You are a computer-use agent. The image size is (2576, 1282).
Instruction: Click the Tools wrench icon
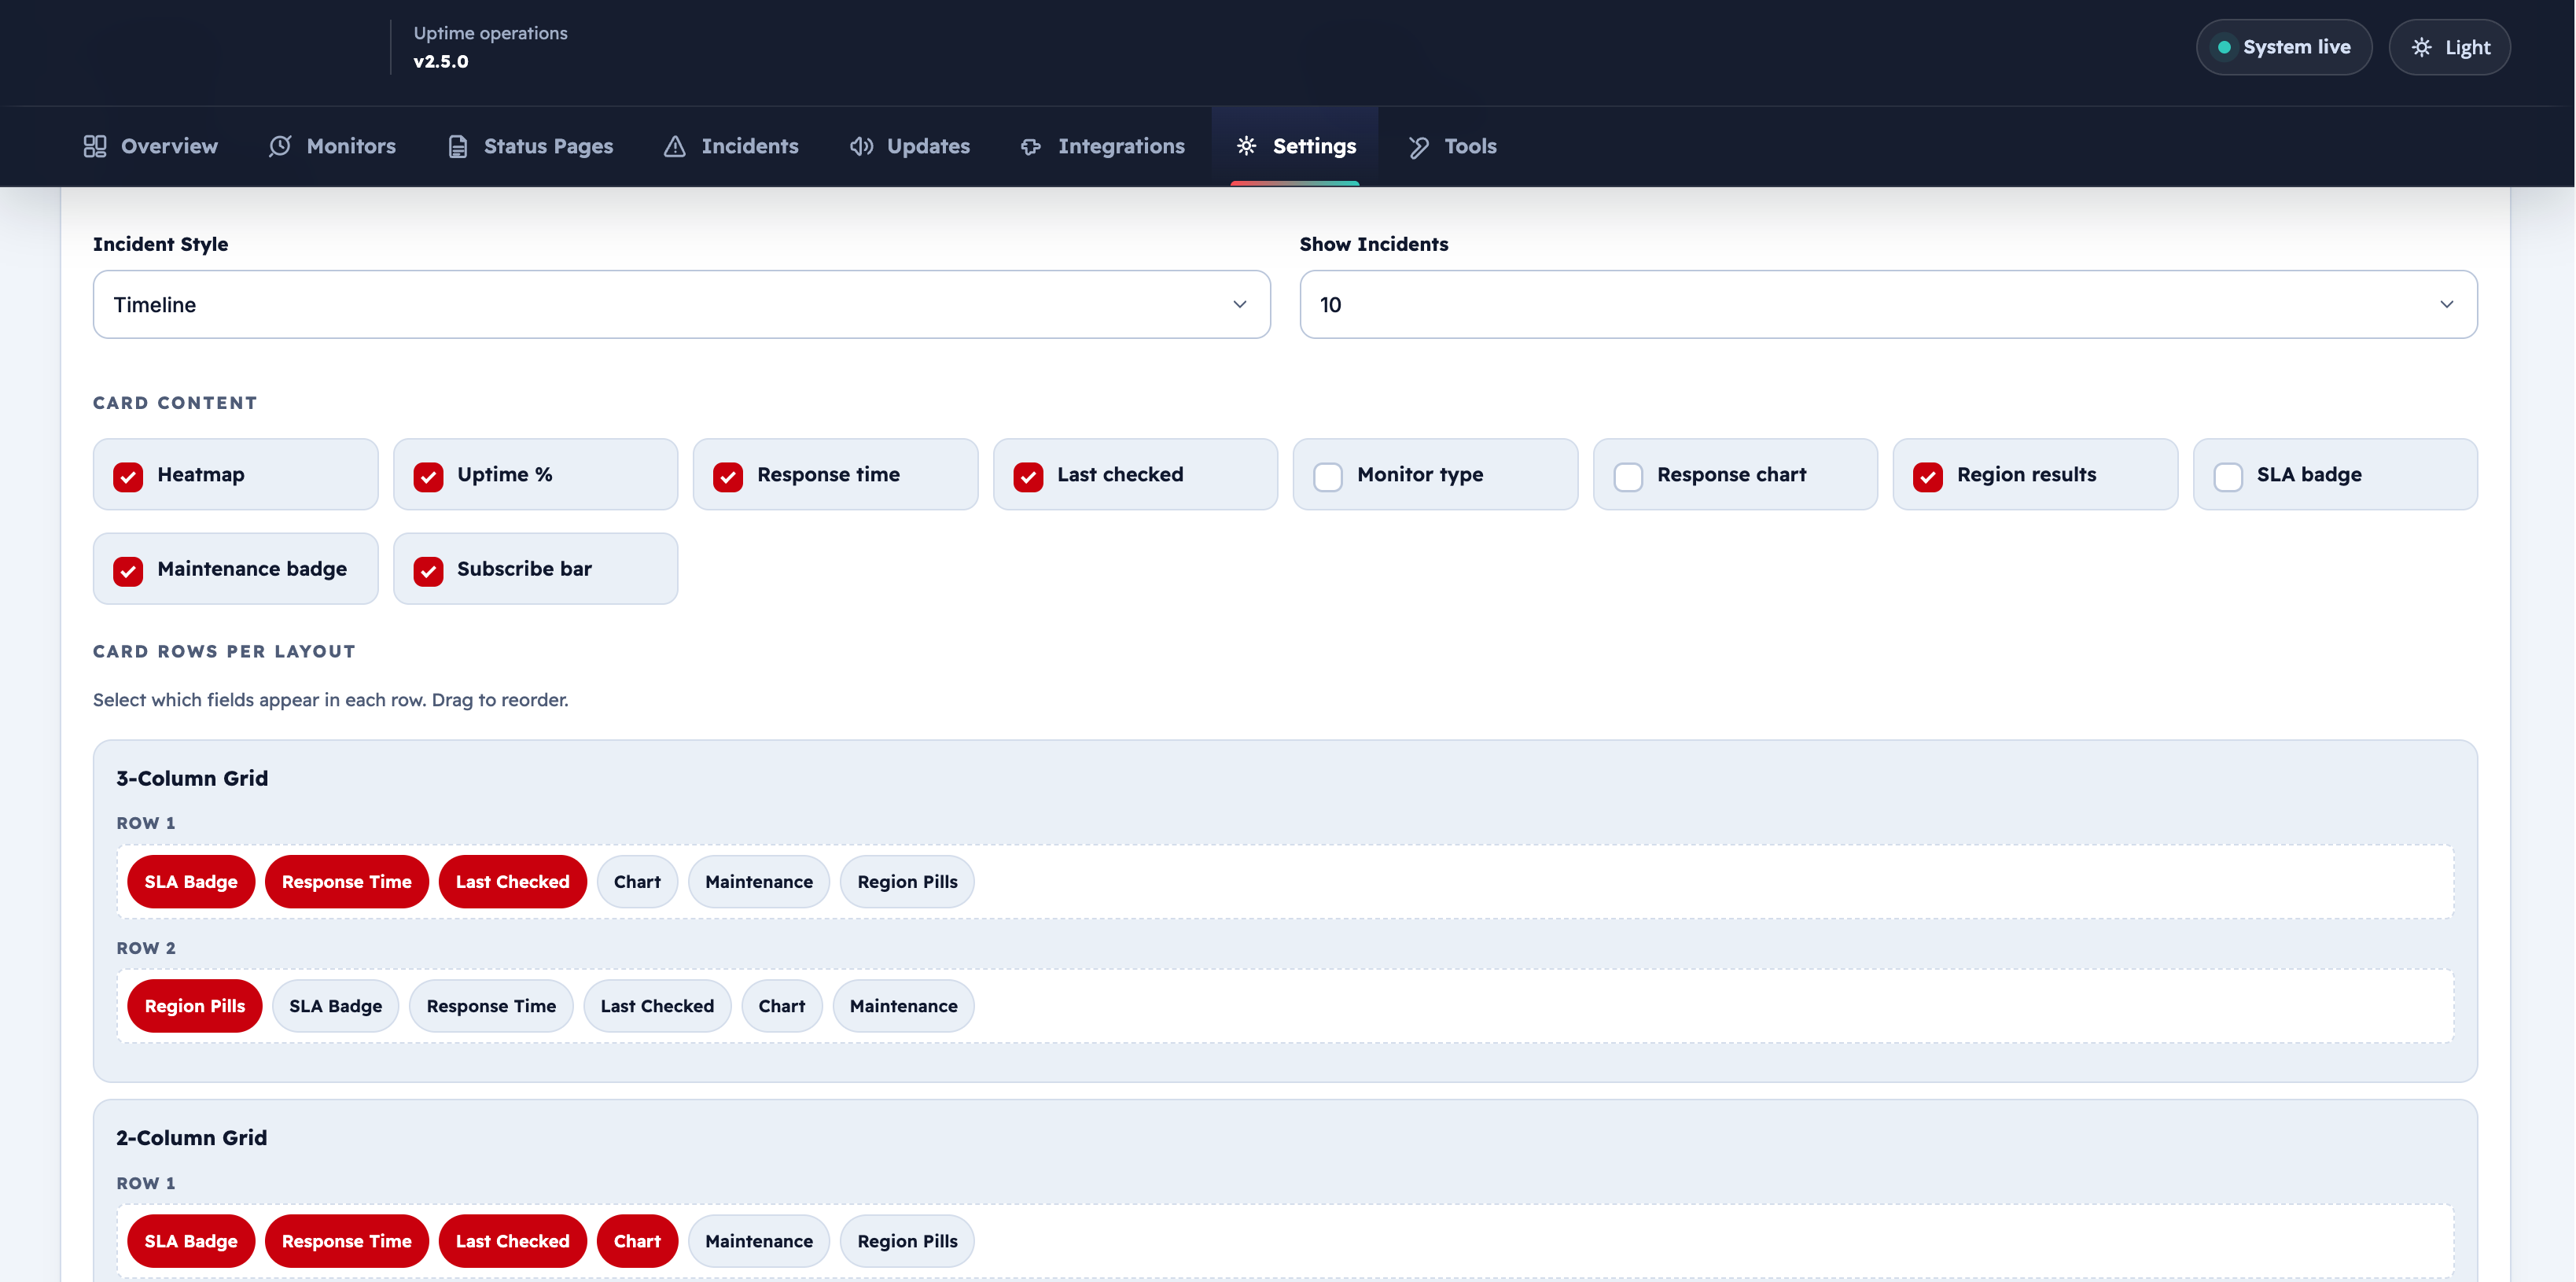tap(1418, 146)
